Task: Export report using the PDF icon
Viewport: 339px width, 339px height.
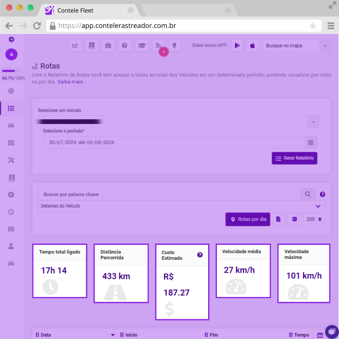Action: click(x=278, y=219)
